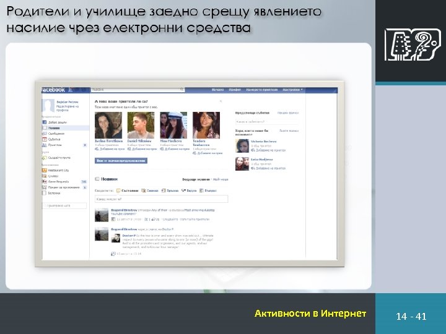Image resolution: width=446 pixels, height=334 pixels.
Task: Click the Facebook icon in sidebar welcome row
Action: coord(45,122)
